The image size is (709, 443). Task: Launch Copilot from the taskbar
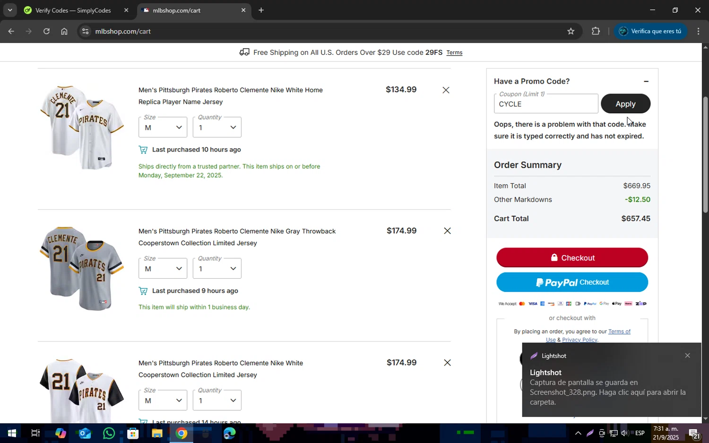coord(60,433)
